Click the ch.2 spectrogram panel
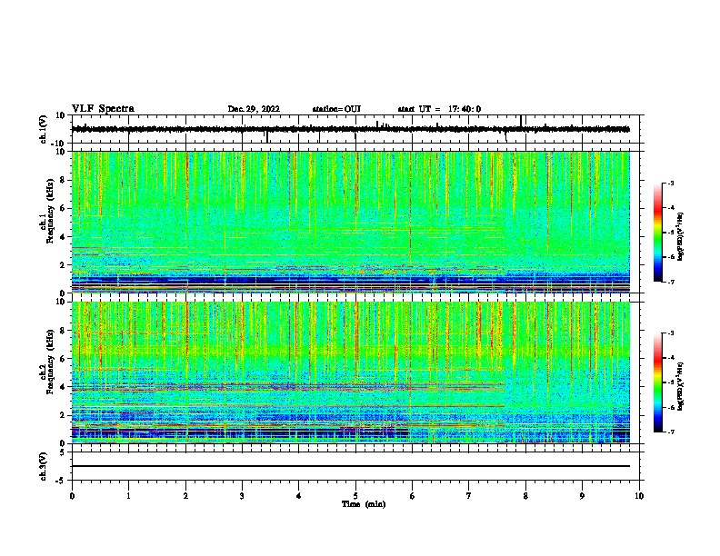The width and height of the screenshot is (720, 556). pos(350,372)
